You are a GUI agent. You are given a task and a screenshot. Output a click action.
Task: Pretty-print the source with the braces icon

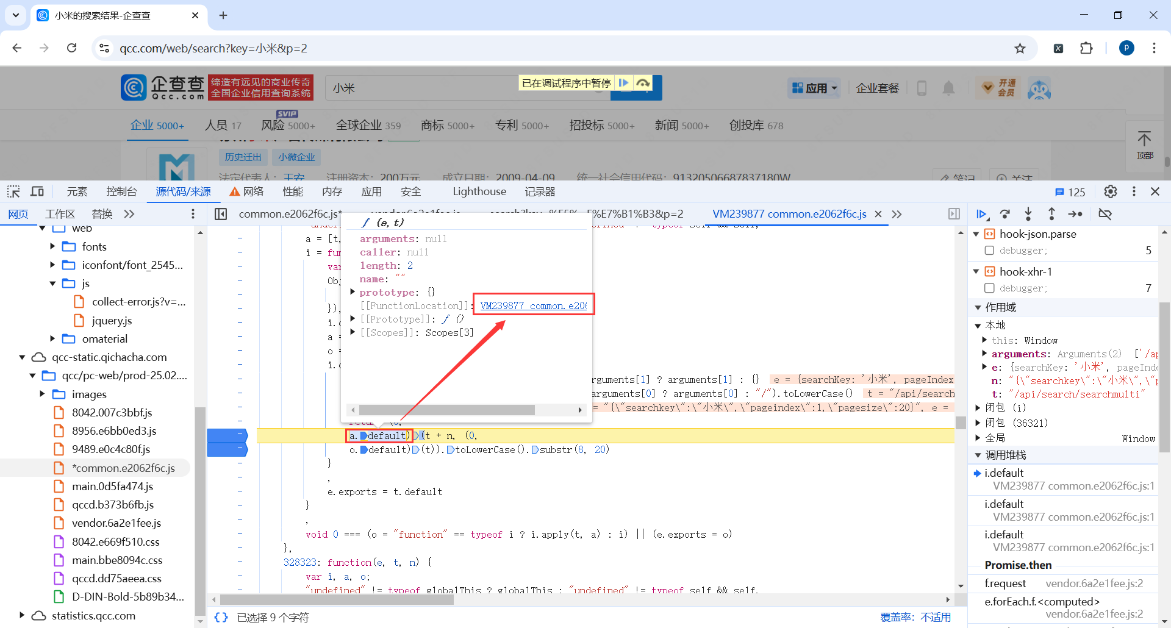pos(221,618)
